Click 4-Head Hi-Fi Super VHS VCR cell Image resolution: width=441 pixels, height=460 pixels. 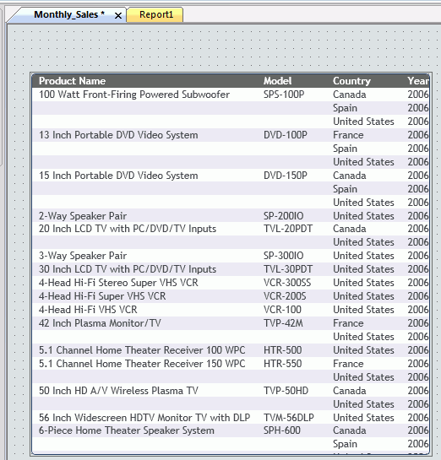click(102, 296)
